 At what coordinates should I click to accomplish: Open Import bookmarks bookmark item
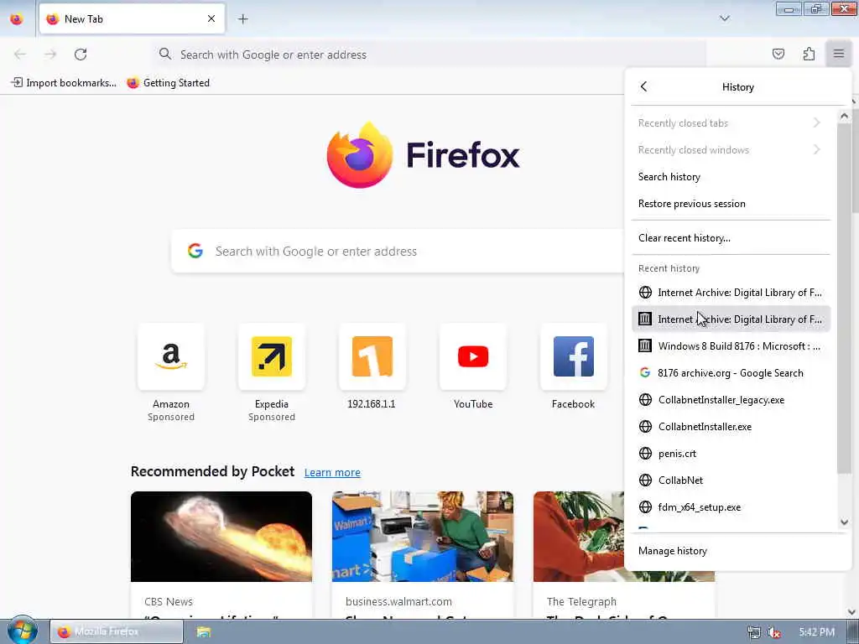coord(64,83)
